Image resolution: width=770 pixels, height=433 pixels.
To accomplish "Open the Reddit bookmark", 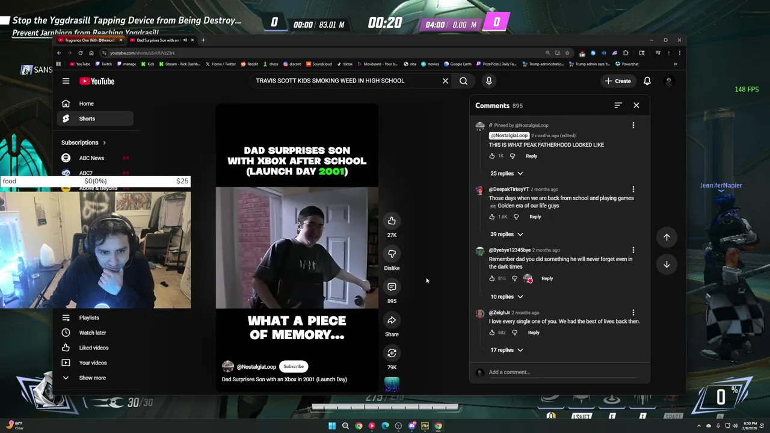I will point(249,64).
